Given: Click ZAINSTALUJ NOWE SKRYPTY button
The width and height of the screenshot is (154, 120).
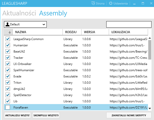Looking at the screenshot, I should click(129, 115).
